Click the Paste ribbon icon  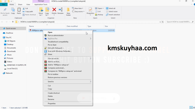point(19,10)
